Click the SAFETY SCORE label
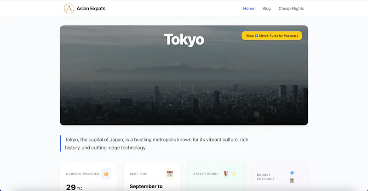Screen dimensions: 368x191 (x=206, y=174)
